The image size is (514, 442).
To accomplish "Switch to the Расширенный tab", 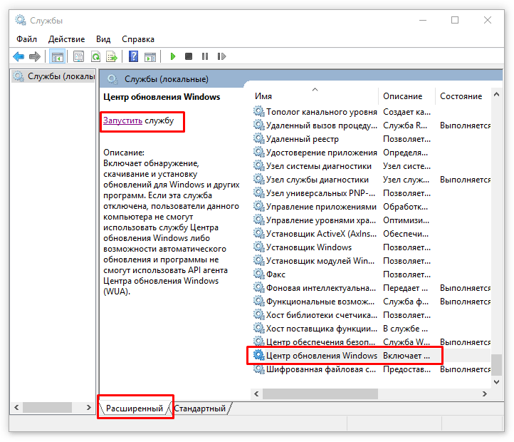I will point(135,408).
